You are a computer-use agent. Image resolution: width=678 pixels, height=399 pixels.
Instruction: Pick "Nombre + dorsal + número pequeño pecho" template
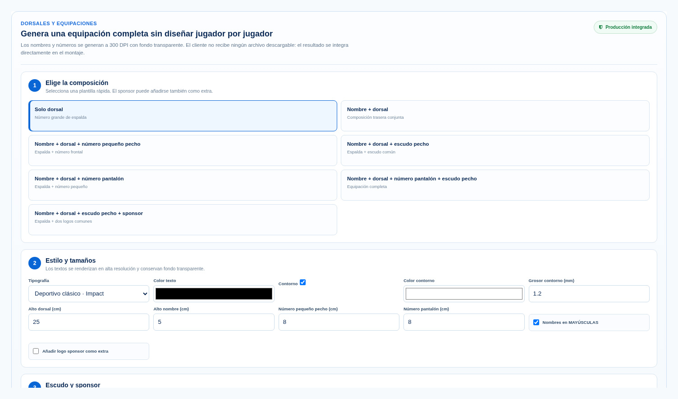pos(183,150)
